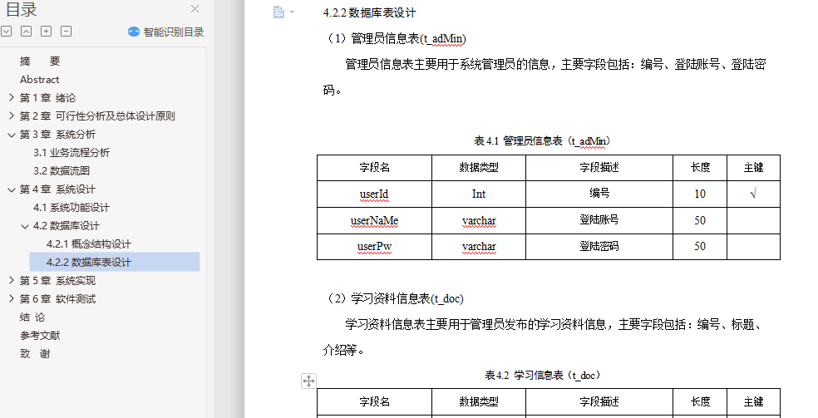Screen dimensions: 818x418
Task: Select 第4章 系统设计 outline entry
Action: point(58,189)
